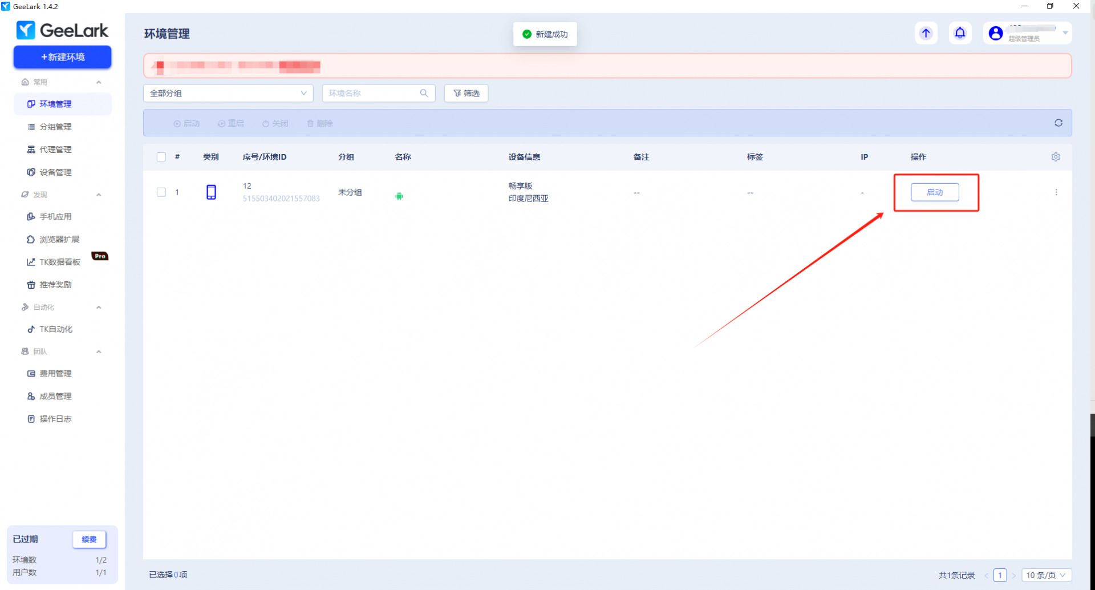1095x590 pixels.
Task: Switch to 操作日志 in the sidebar
Action: click(x=55, y=418)
